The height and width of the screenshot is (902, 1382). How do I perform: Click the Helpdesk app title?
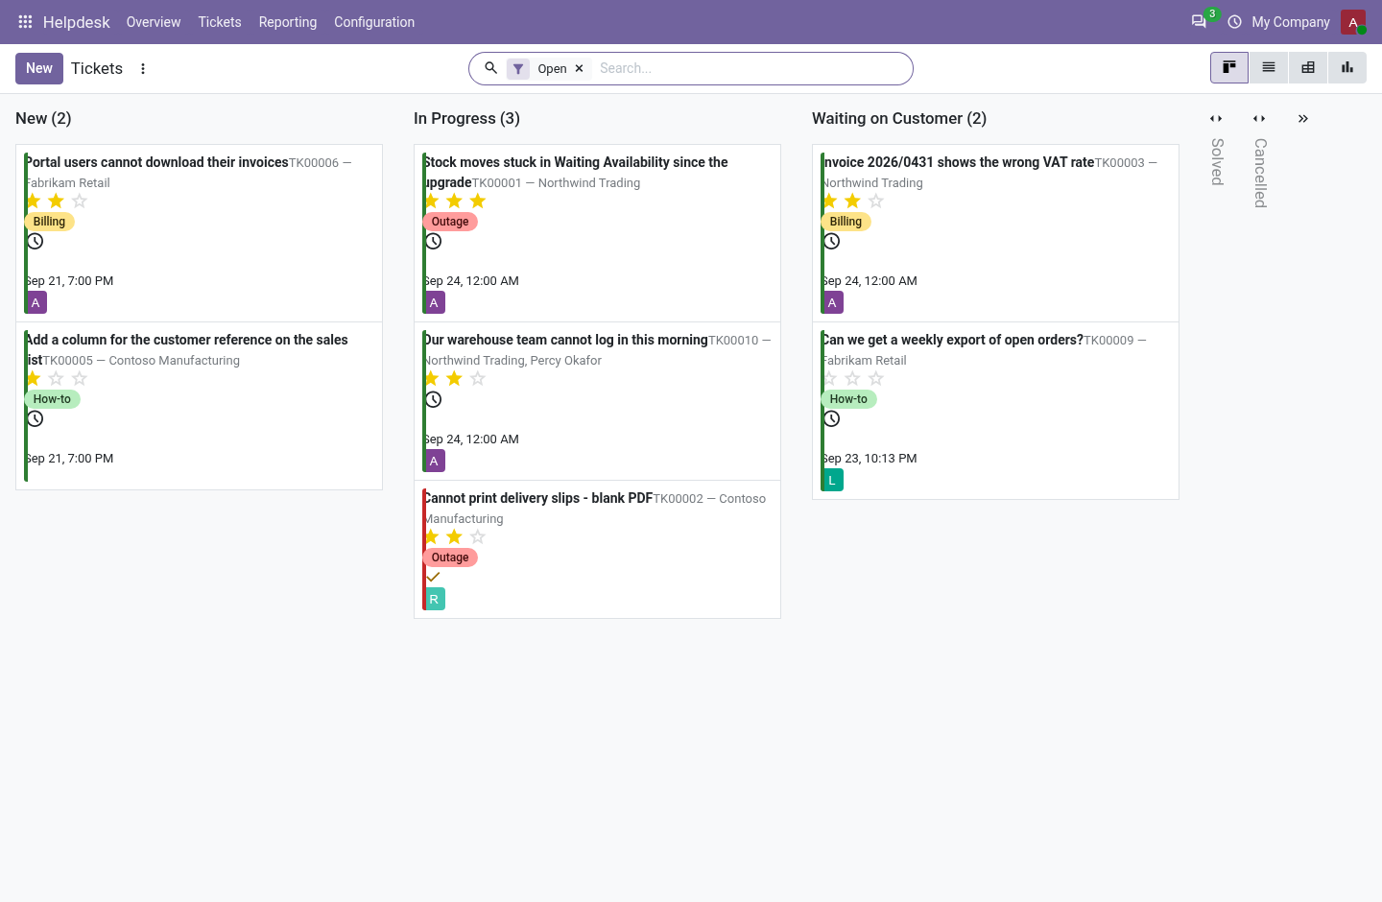[x=77, y=21]
